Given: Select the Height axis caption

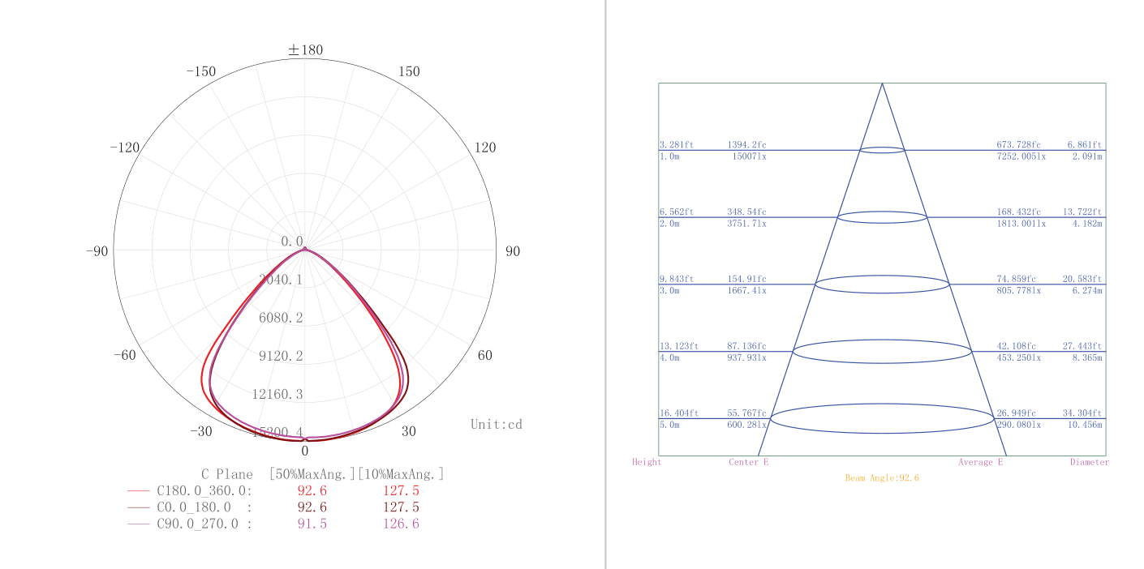Looking at the screenshot, I should click(x=647, y=462).
